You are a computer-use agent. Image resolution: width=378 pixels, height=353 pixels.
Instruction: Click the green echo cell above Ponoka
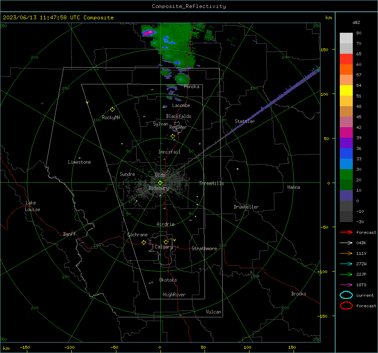click(181, 78)
